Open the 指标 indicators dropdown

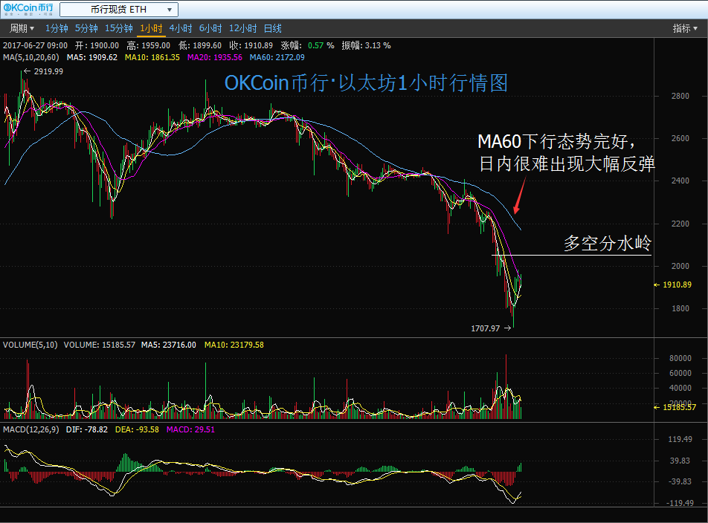pyautogui.click(x=685, y=28)
